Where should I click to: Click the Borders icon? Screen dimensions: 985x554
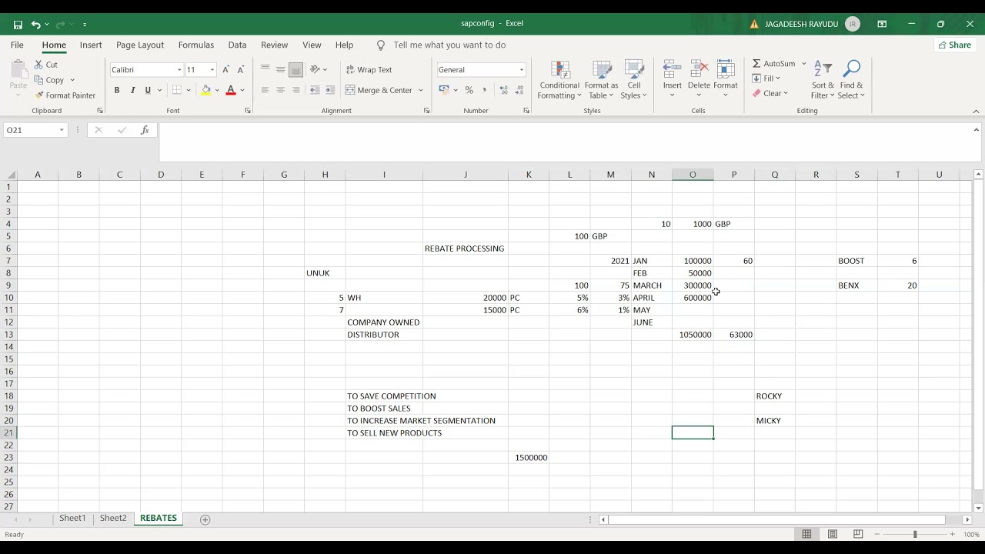point(176,90)
